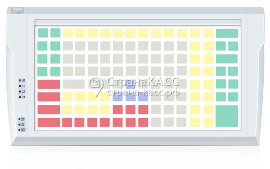Click the L0 red LED indicator

[x=20, y=81]
